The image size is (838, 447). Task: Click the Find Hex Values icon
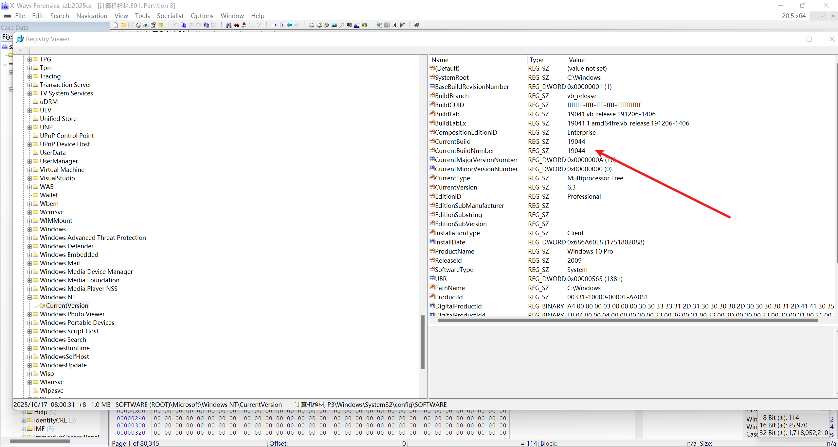[244, 25]
